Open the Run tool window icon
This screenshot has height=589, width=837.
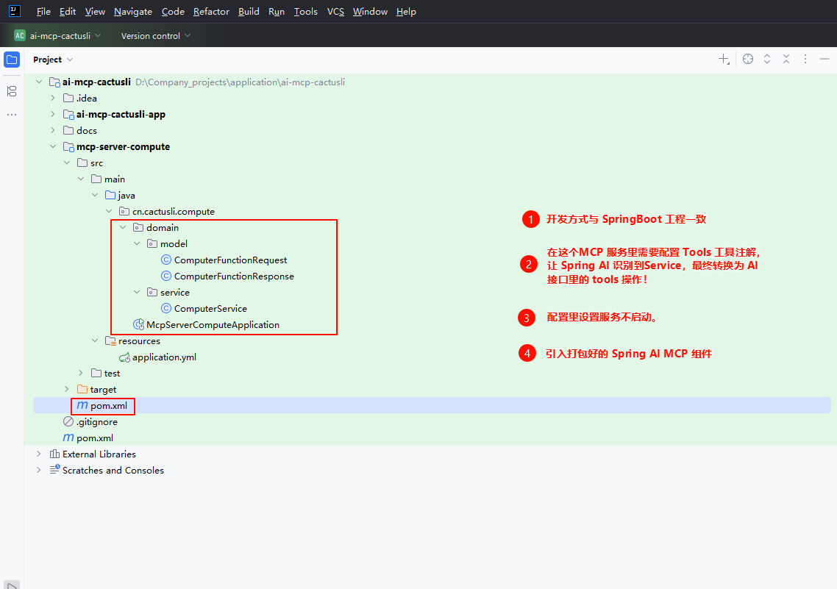[x=12, y=585]
